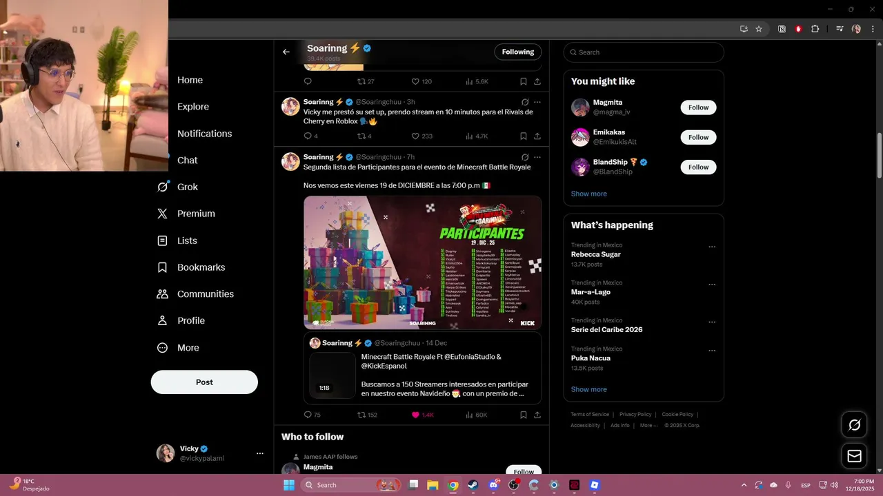Viewport: 883px width, 496px height.
Task: Open more options on the 7h post
Action: (537, 157)
